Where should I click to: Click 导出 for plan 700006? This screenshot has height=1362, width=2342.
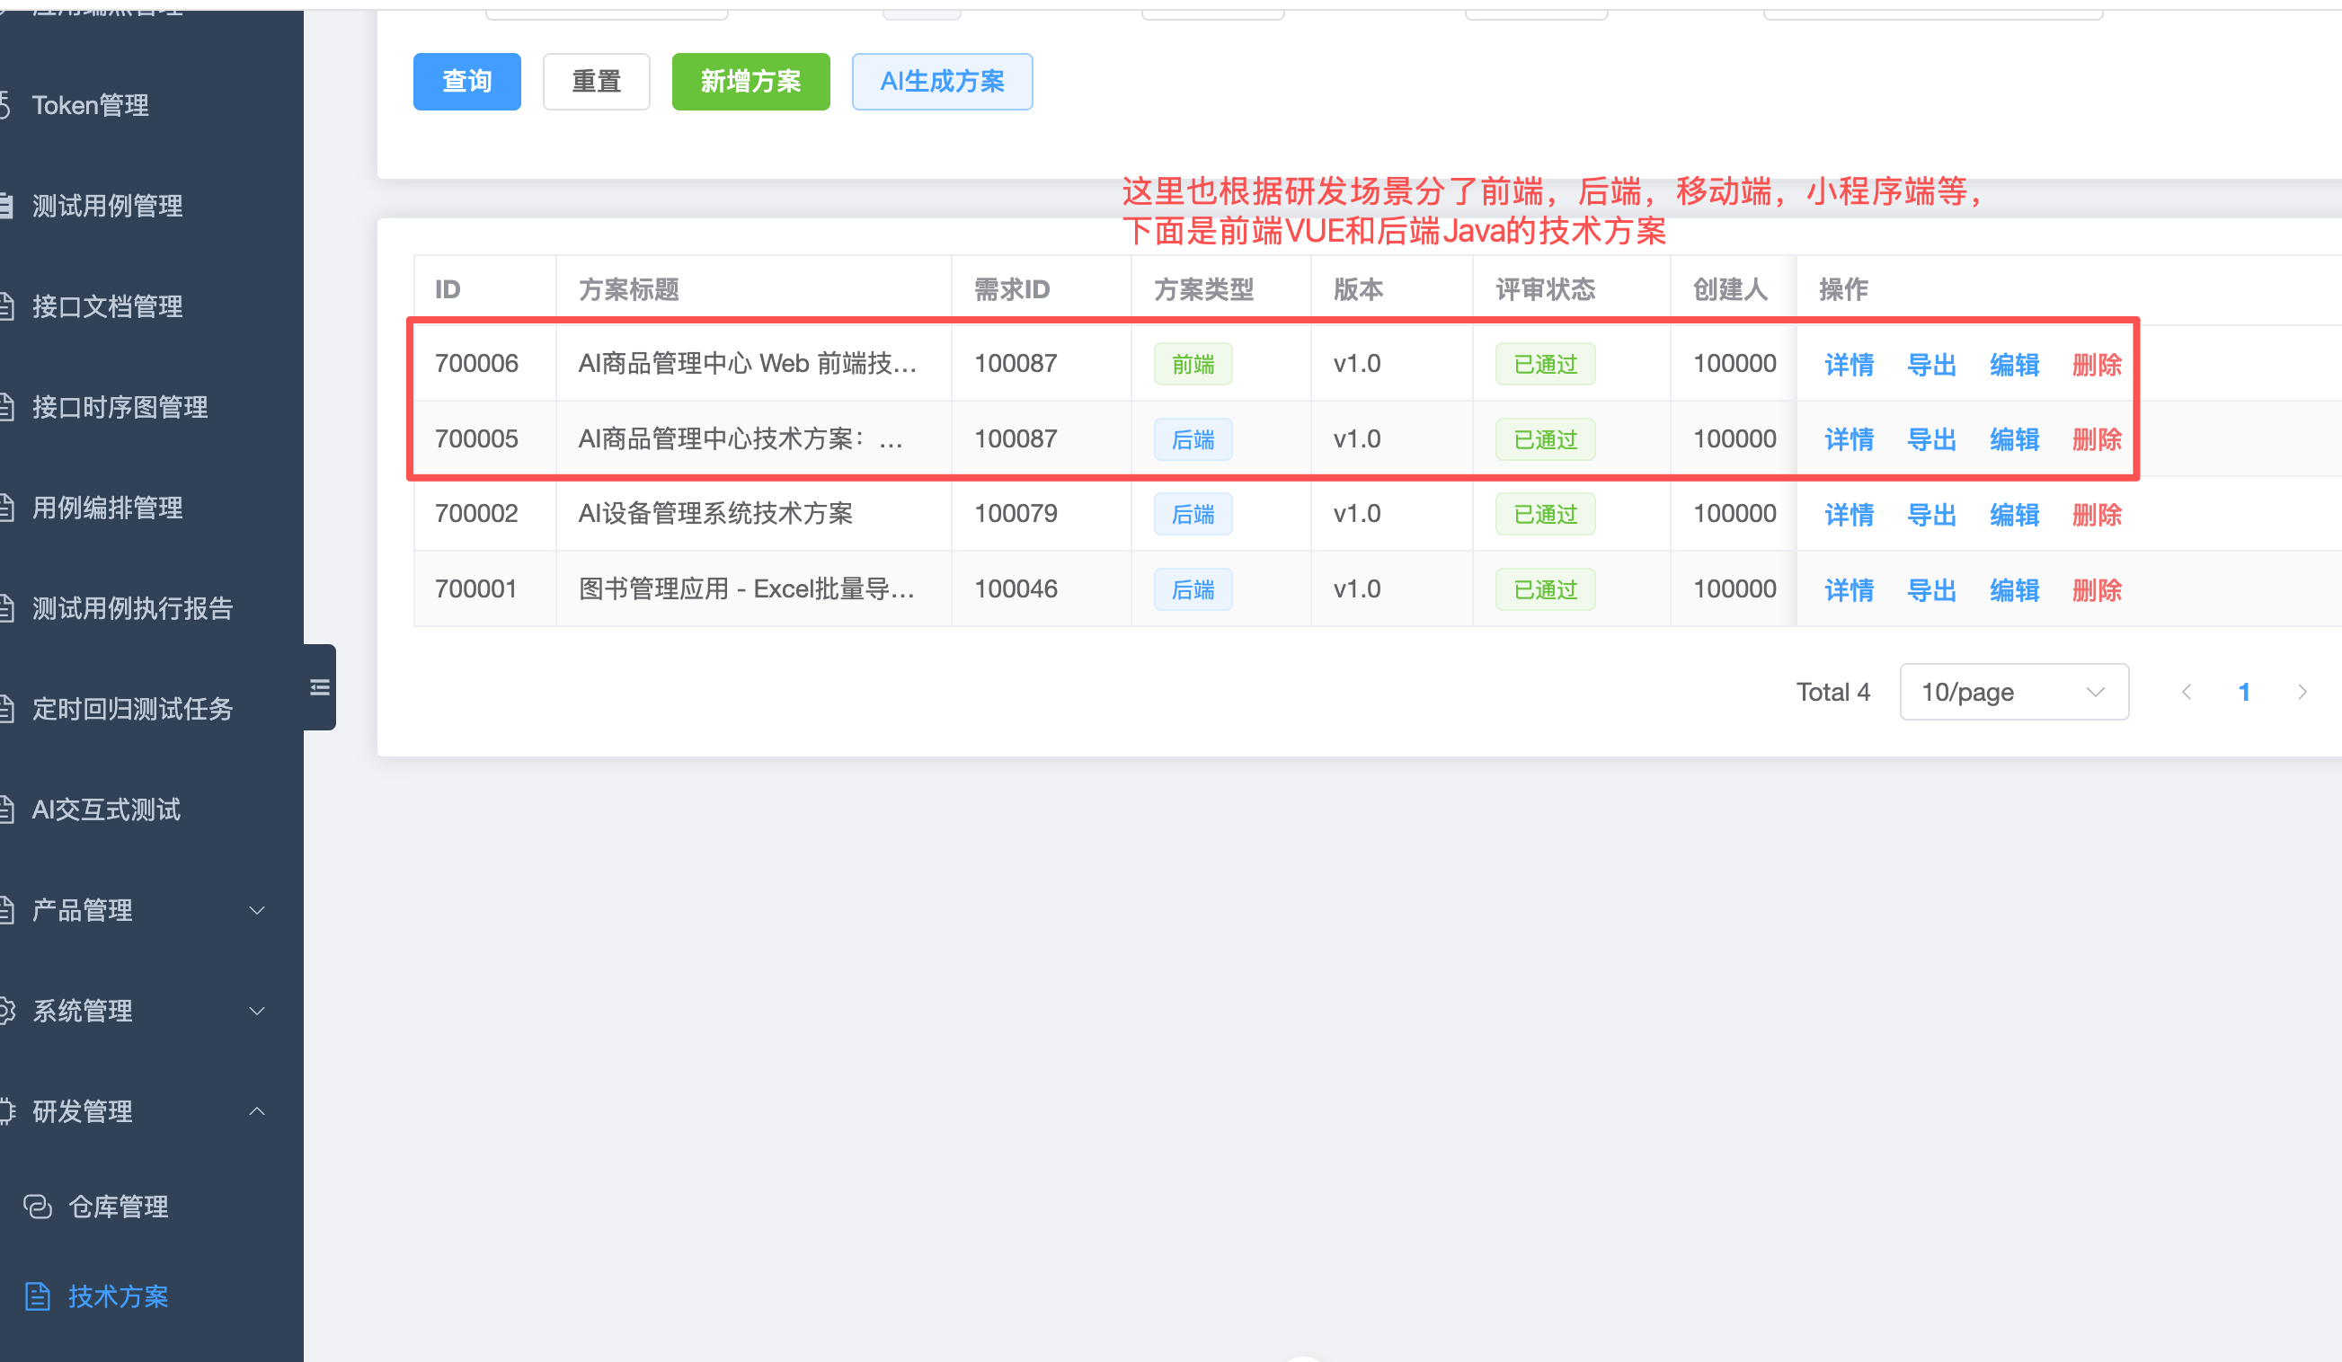1932,364
